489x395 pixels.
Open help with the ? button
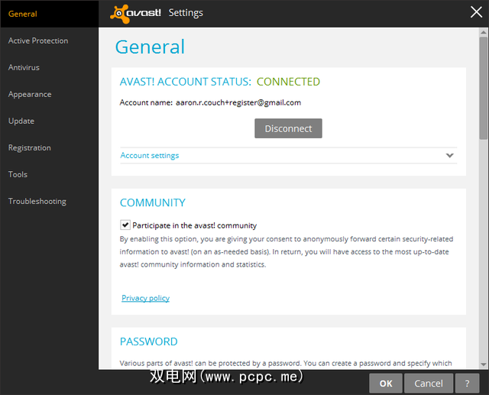point(467,383)
